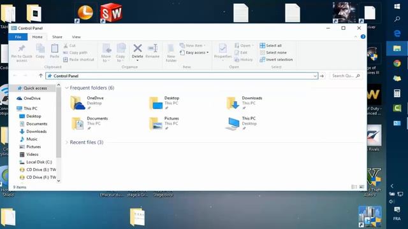This screenshot has width=408, height=229.
Task: Select CD Drive (F:) in sidebar
Action: [38, 177]
